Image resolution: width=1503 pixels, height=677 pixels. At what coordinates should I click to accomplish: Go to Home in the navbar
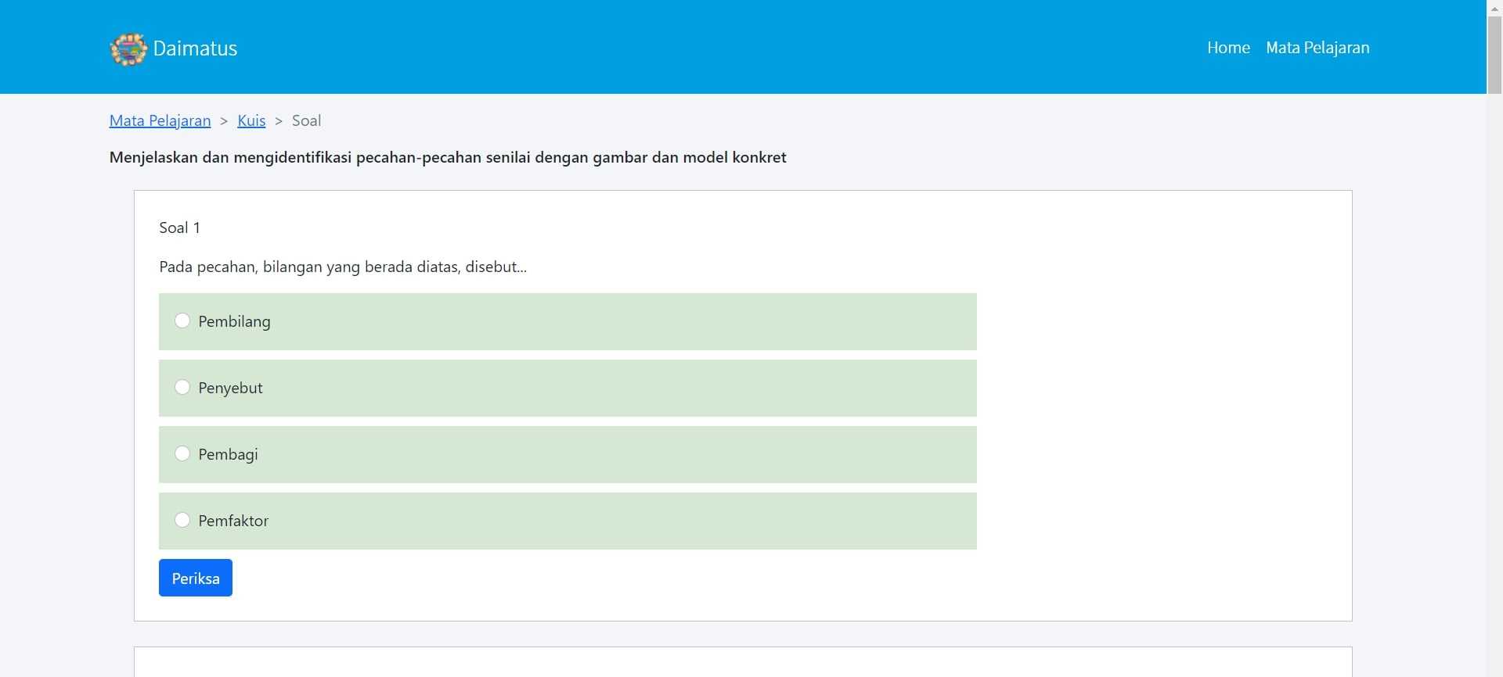tap(1227, 48)
